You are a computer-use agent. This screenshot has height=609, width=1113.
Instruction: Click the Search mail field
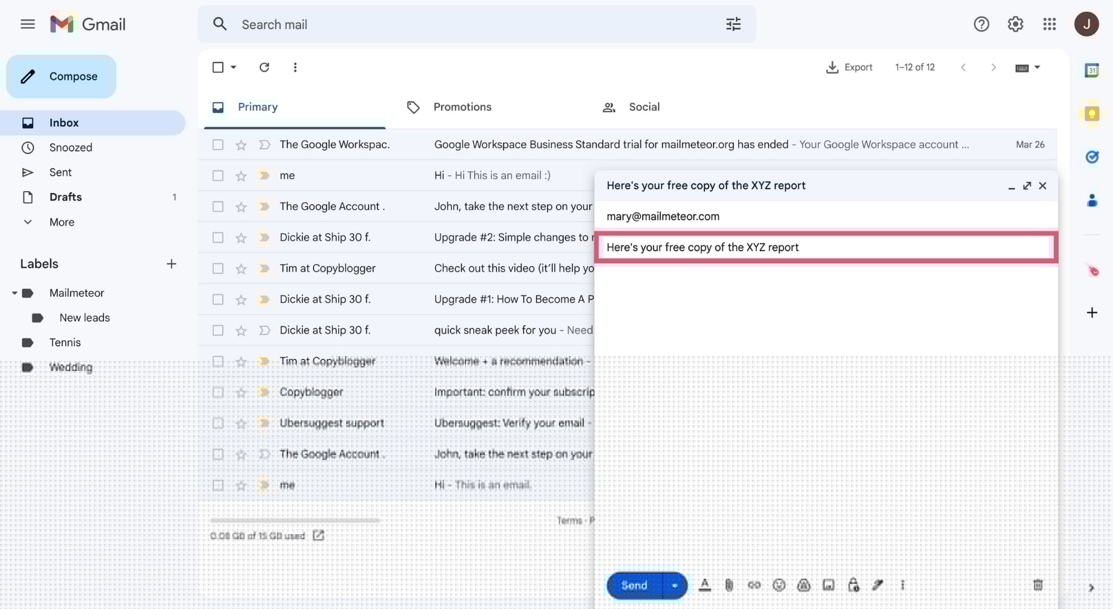pyautogui.click(x=470, y=25)
